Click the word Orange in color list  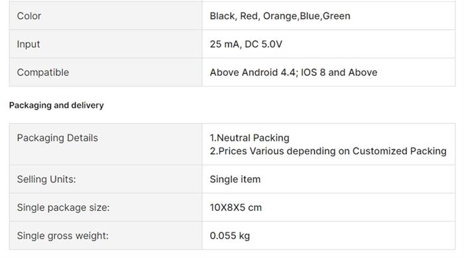[x=280, y=16]
